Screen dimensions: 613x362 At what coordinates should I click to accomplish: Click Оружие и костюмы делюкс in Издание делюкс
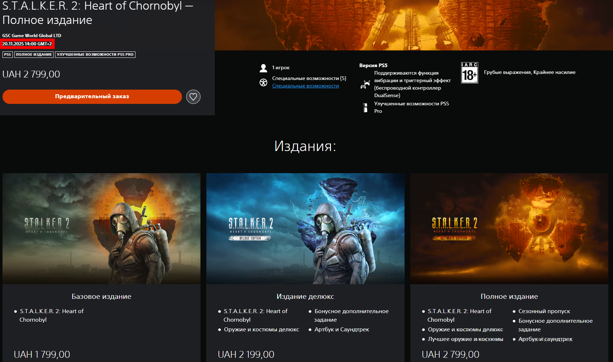click(262, 330)
